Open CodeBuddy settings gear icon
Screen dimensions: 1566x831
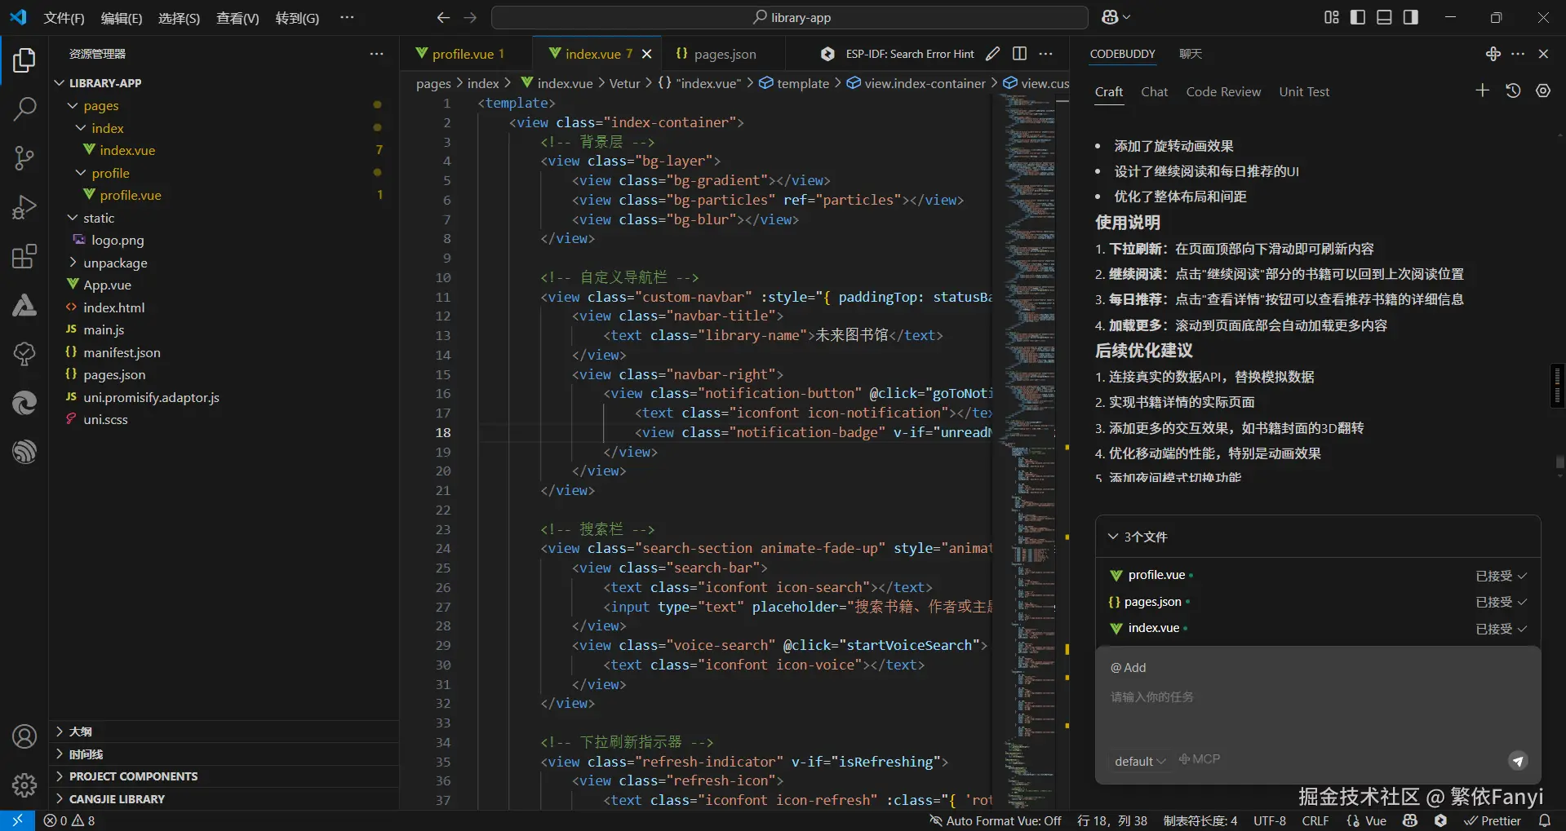point(1543,91)
